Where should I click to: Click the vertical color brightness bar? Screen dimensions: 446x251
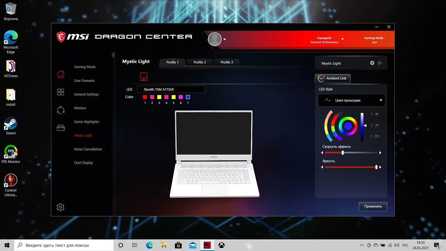click(x=362, y=127)
